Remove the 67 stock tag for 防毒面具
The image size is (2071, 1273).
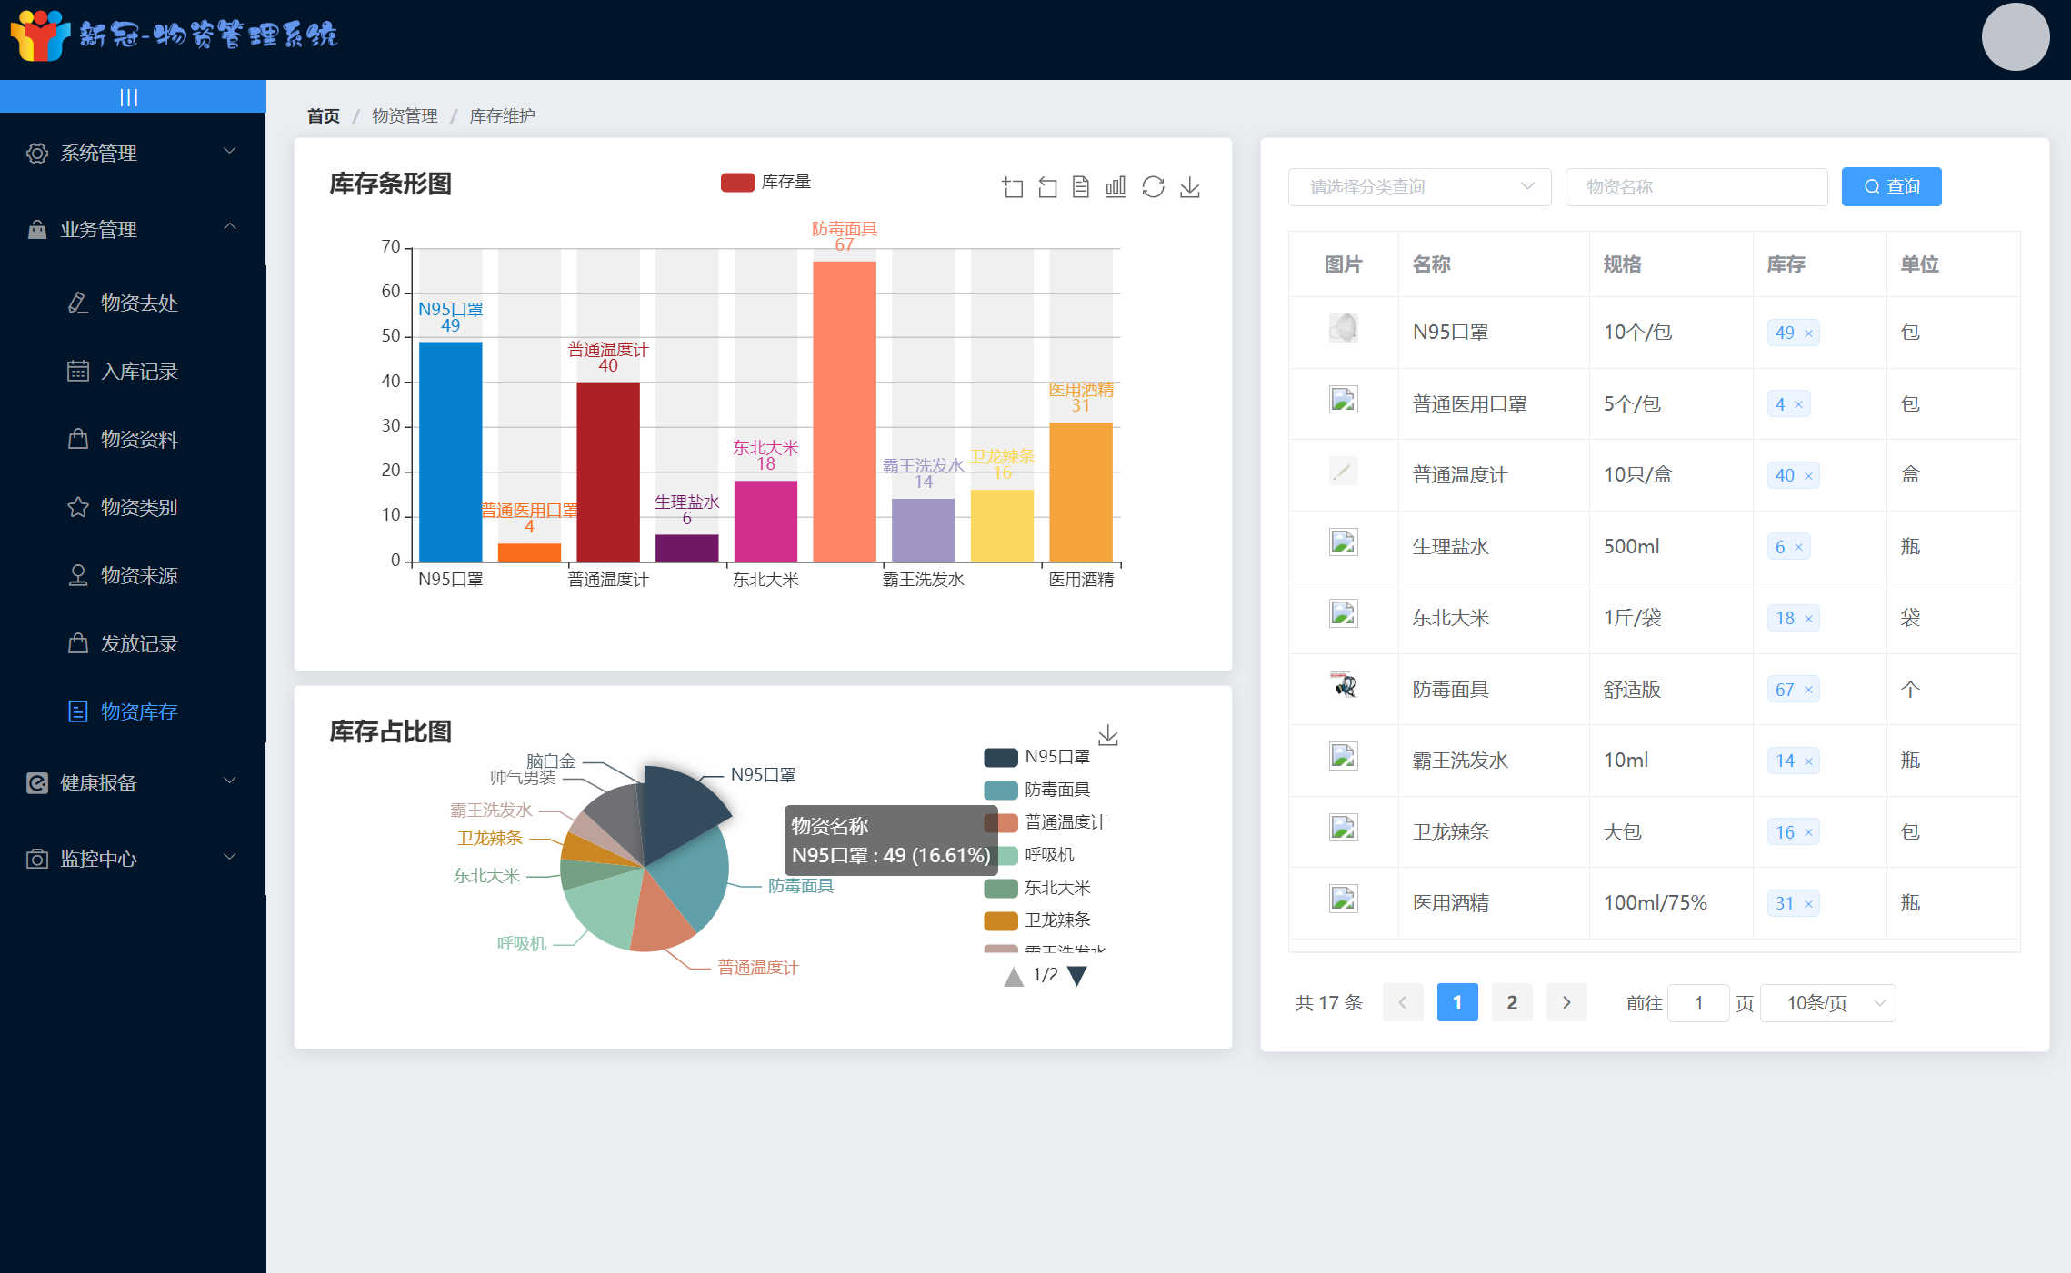tap(1808, 691)
